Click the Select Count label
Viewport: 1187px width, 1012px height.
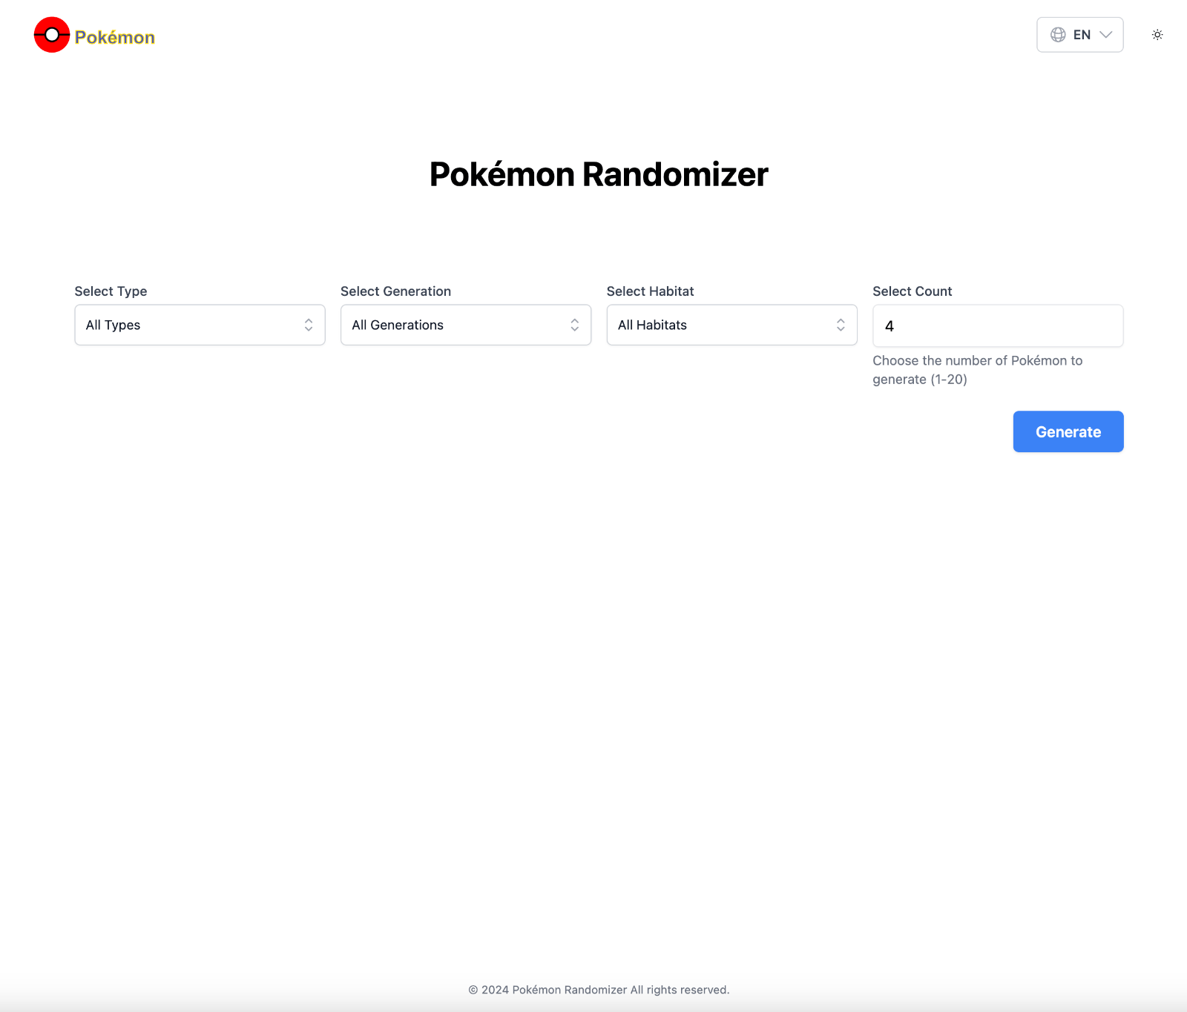click(912, 291)
